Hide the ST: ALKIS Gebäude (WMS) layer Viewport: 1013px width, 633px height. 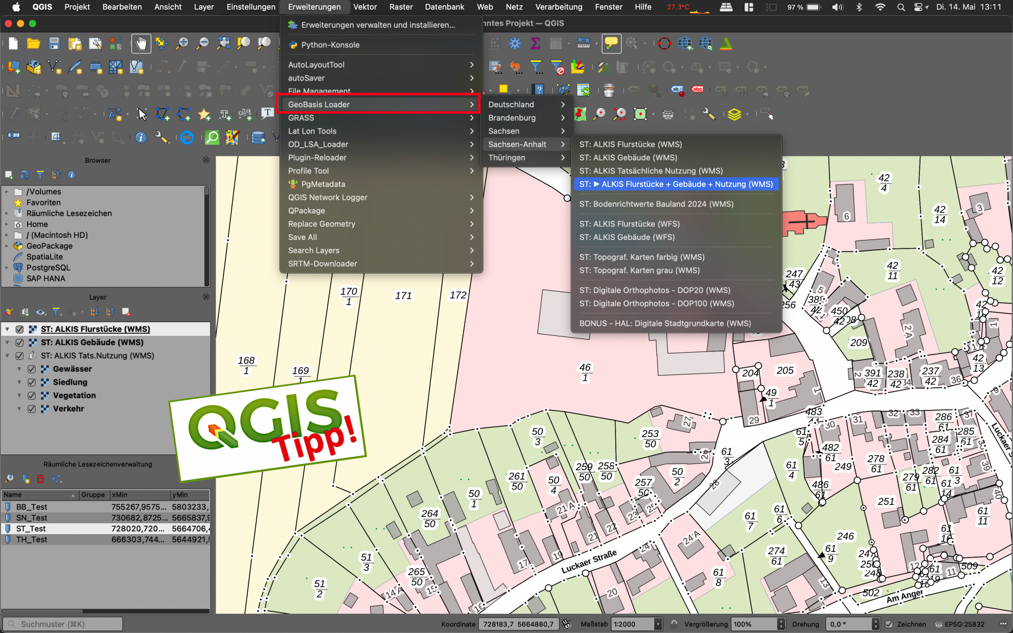click(20, 342)
